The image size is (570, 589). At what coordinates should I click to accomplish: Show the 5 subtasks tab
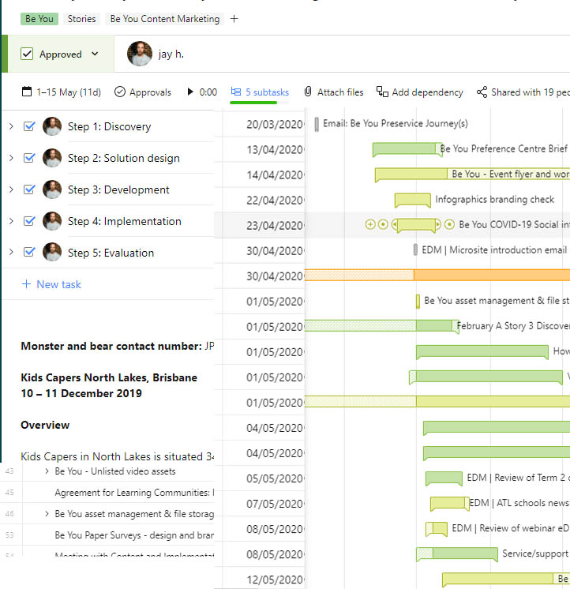[260, 92]
